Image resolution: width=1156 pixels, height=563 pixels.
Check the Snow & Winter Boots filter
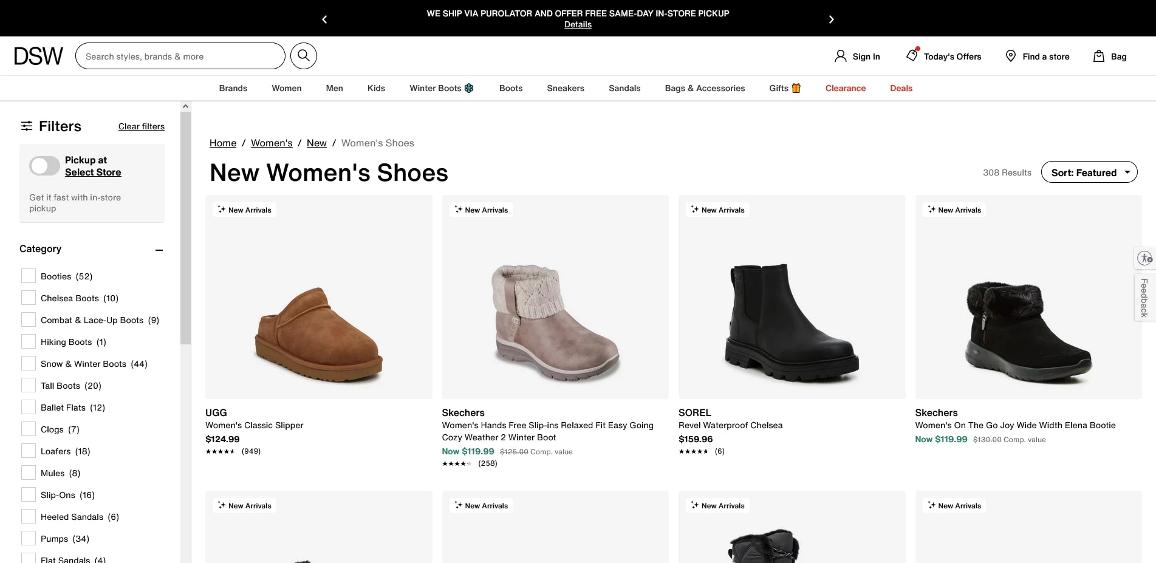click(28, 363)
